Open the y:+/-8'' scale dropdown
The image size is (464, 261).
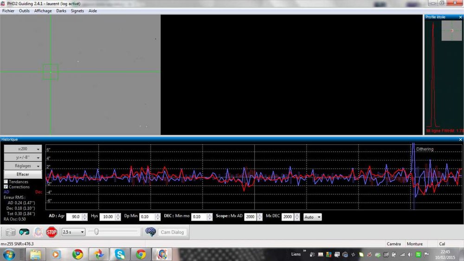(x=23, y=157)
